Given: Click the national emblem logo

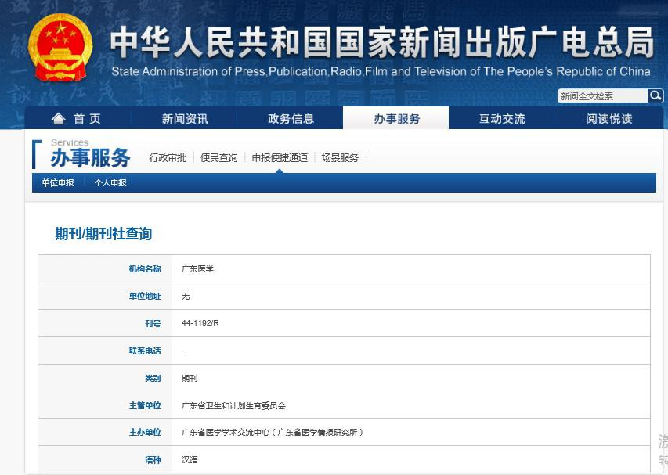Looking at the screenshot, I should tap(60, 48).
